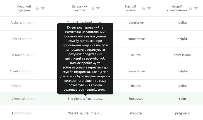Filter the Короткий підсумок column
Image resolution: width=203 pixels, height=120 pixels.
click(x=43, y=9)
